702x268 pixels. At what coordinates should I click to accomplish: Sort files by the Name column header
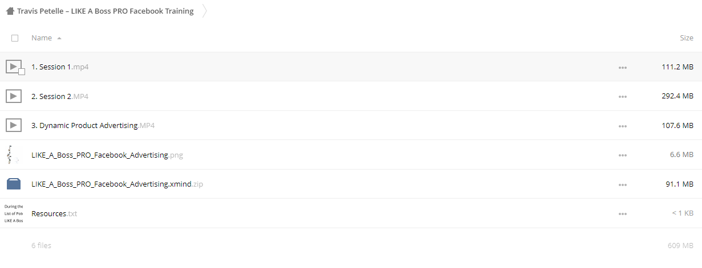[x=42, y=38]
